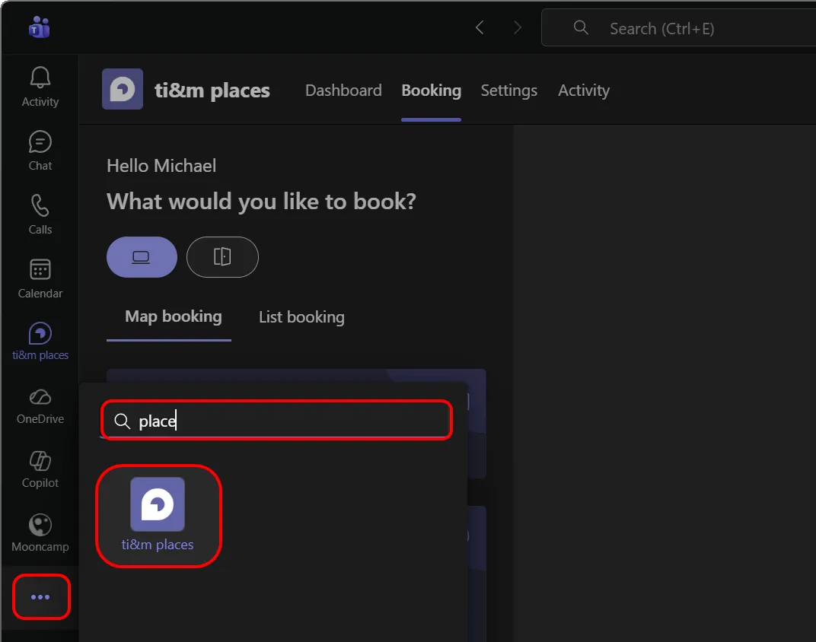Switch to the Settings tab
The height and width of the screenshot is (642, 816).
(x=509, y=91)
